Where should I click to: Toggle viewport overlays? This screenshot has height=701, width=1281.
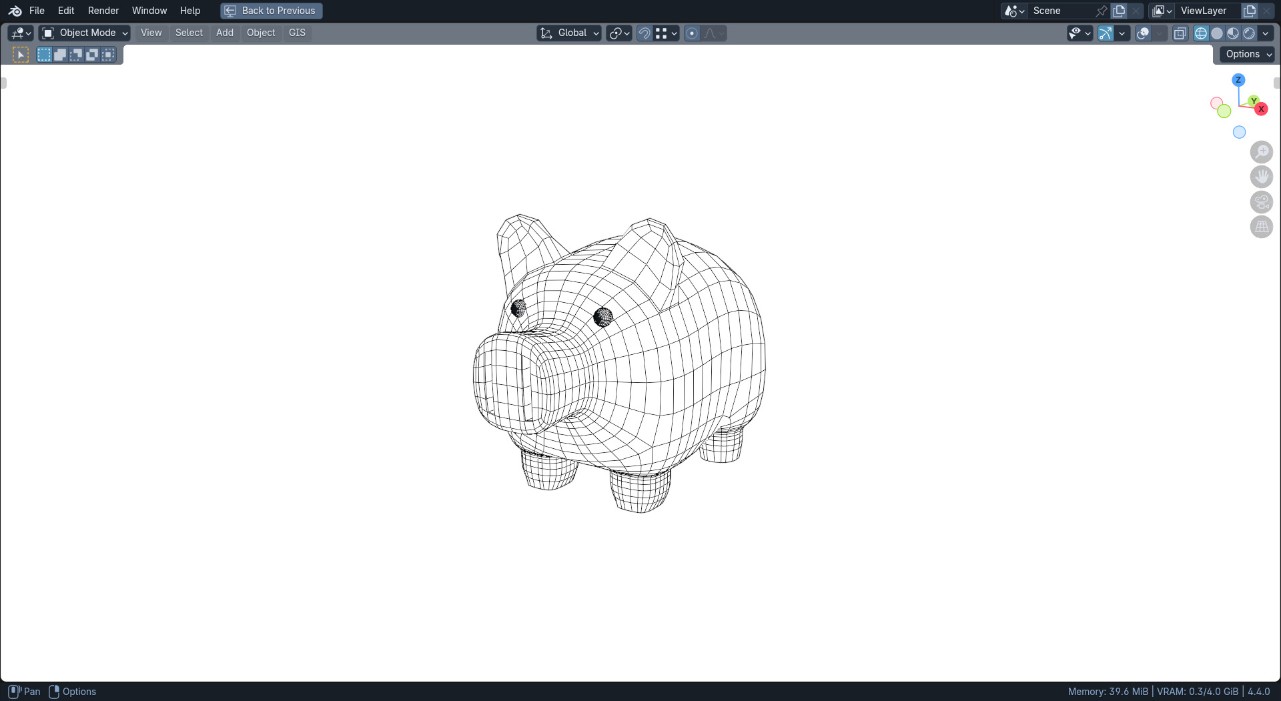(x=1143, y=33)
